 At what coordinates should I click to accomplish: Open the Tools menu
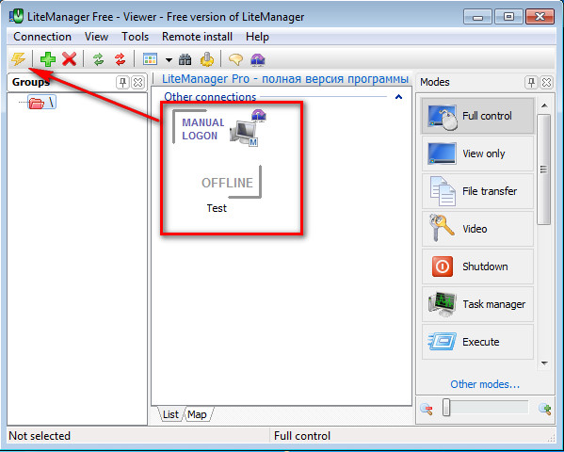click(135, 37)
